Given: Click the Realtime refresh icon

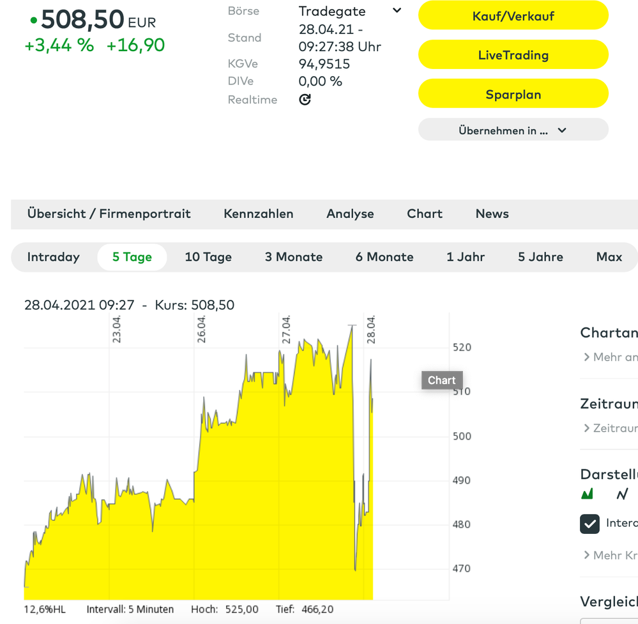Looking at the screenshot, I should tap(305, 100).
